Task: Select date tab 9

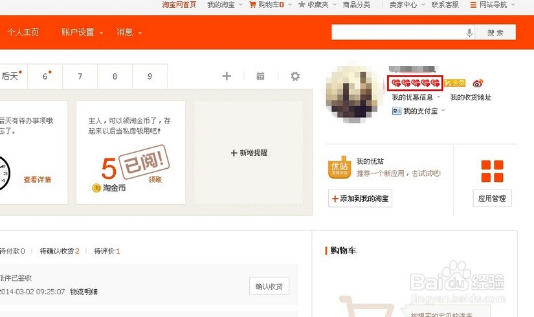Action: click(150, 76)
